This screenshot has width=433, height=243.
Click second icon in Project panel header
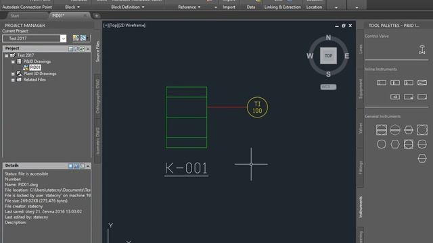[x=76, y=49]
